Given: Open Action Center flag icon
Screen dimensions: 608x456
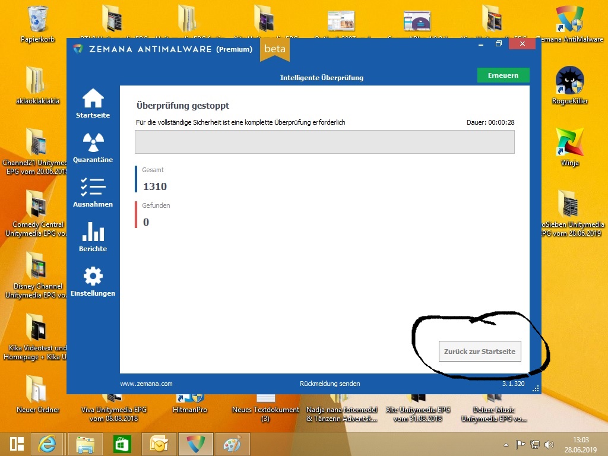Looking at the screenshot, I should [x=520, y=444].
